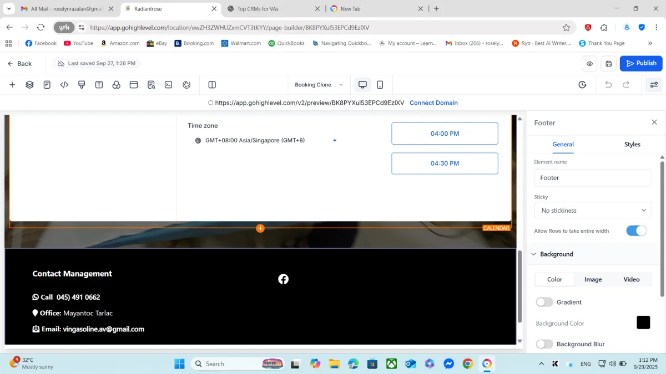
Task: Click the Connect Domain link
Action: tap(433, 103)
